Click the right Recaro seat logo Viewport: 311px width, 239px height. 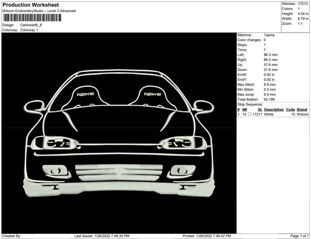152,94
